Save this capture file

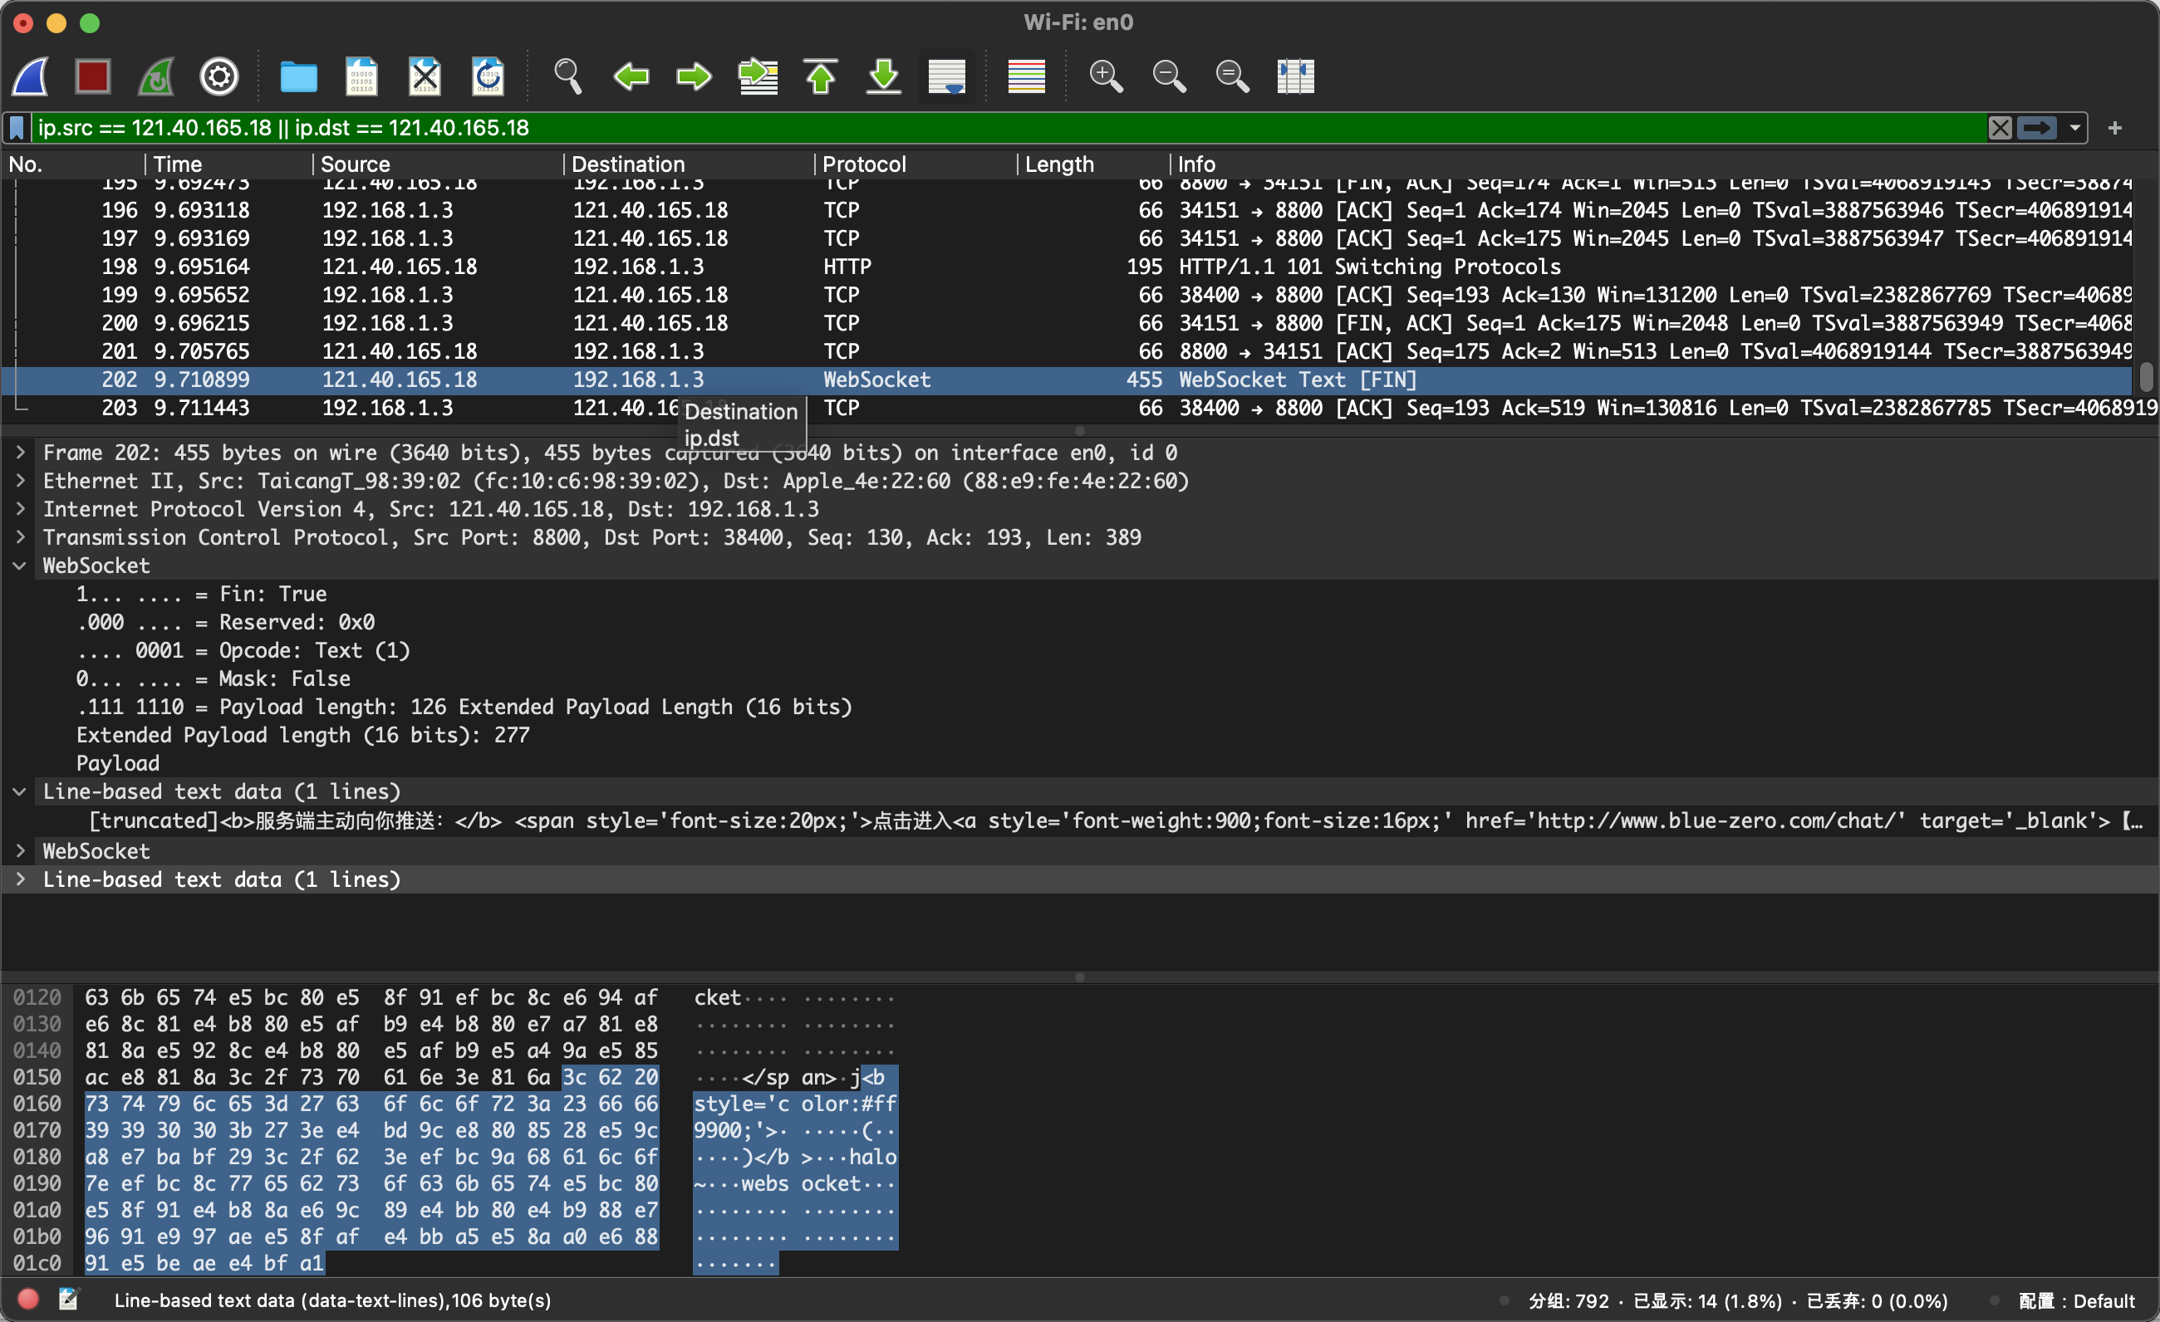tap(361, 76)
